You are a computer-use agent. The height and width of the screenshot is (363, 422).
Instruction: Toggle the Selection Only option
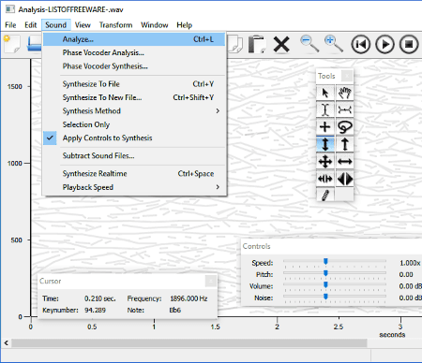tap(134, 124)
